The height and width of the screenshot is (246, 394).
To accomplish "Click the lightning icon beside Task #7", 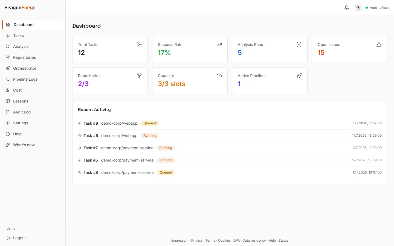I will point(80,148).
